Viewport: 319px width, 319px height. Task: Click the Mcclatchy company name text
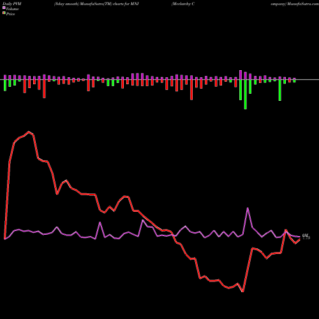(x=183, y=4)
